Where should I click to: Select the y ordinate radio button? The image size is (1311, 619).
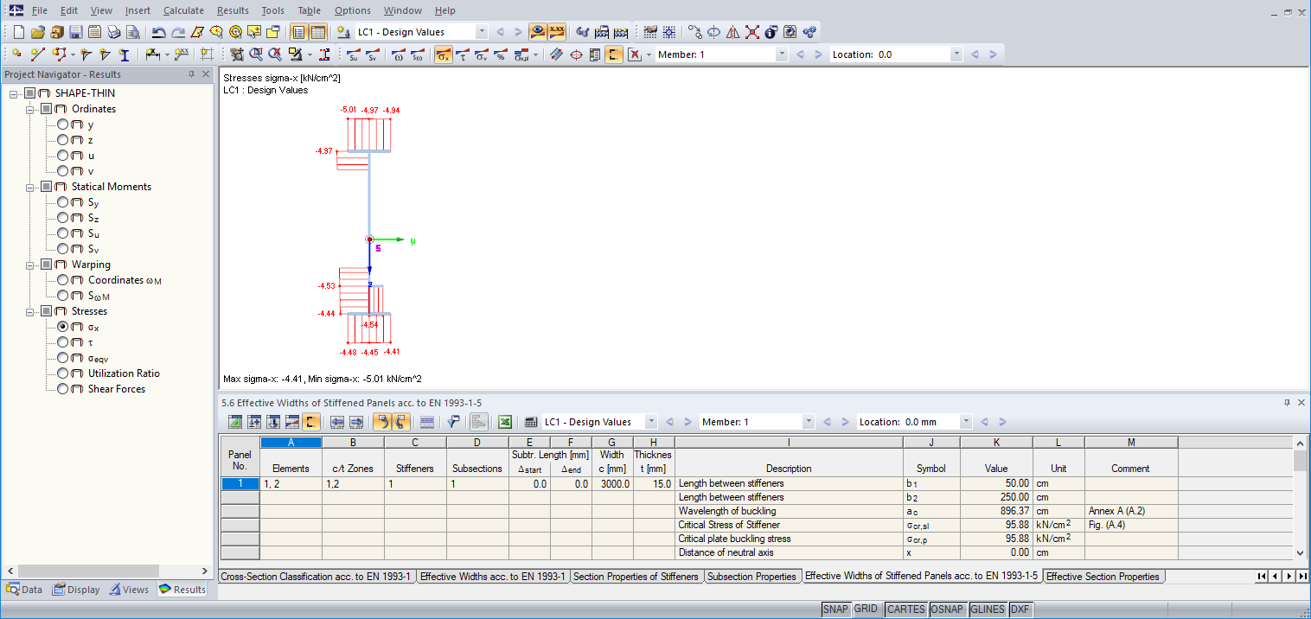63,124
